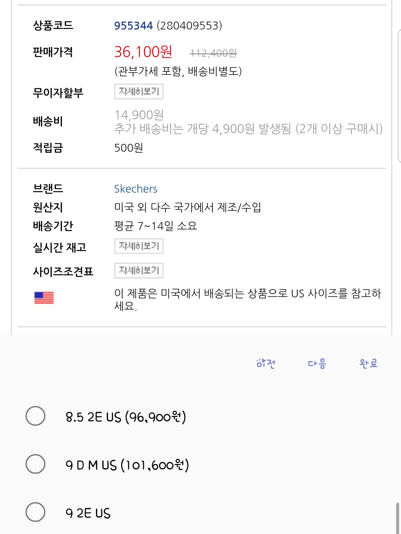401x534 pixels.
Task: Tap the 평균 7~14일 소요 delivery text
Action: 155,226
